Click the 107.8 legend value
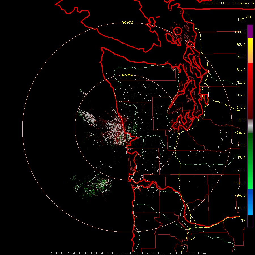This screenshot has height=255, width=255. (240, 32)
